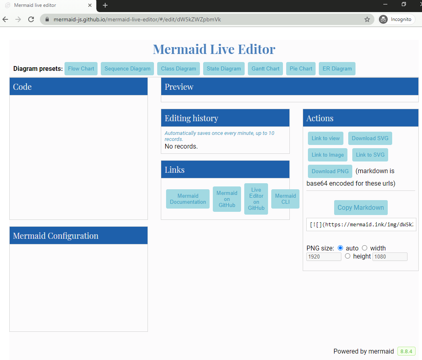Screen dimensions: 422x360
Task: Click the mermaid 8.8.4 version badge
Action: point(406,351)
